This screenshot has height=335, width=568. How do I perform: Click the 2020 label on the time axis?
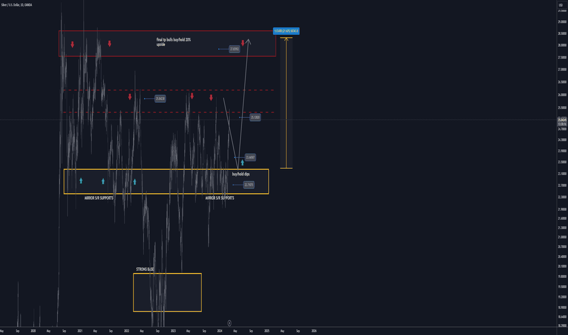pyautogui.click(x=33, y=331)
